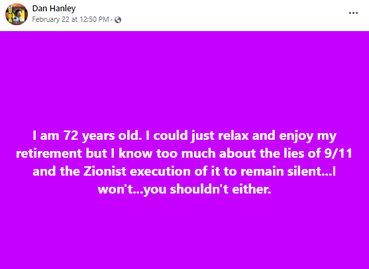Click the globe public audience icon

click(118, 20)
